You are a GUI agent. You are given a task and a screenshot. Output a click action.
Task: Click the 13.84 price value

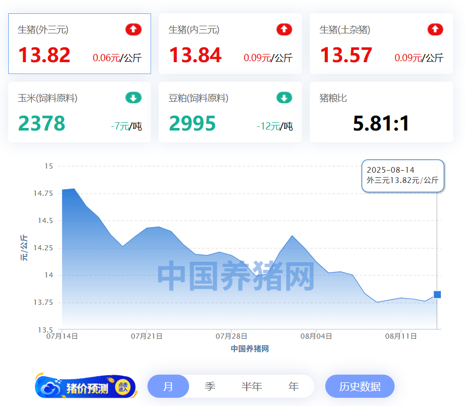tap(195, 55)
